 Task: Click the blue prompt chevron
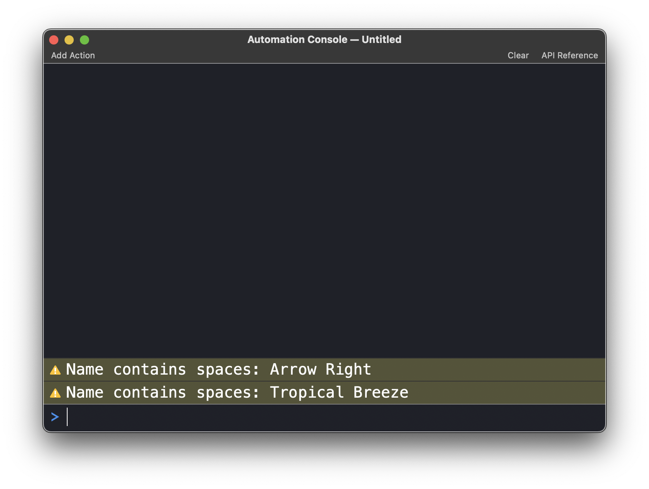[x=55, y=417]
